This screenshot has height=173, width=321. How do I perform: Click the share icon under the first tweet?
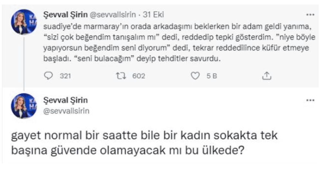pyautogui.click(x=266, y=76)
